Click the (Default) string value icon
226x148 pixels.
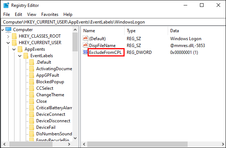point(85,38)
